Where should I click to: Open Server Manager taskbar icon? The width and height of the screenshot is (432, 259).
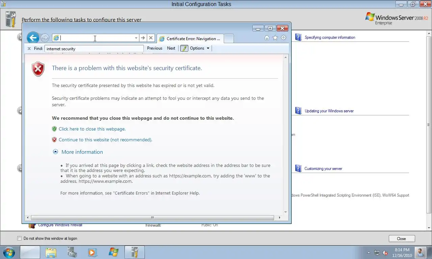(x=72, y=252)
